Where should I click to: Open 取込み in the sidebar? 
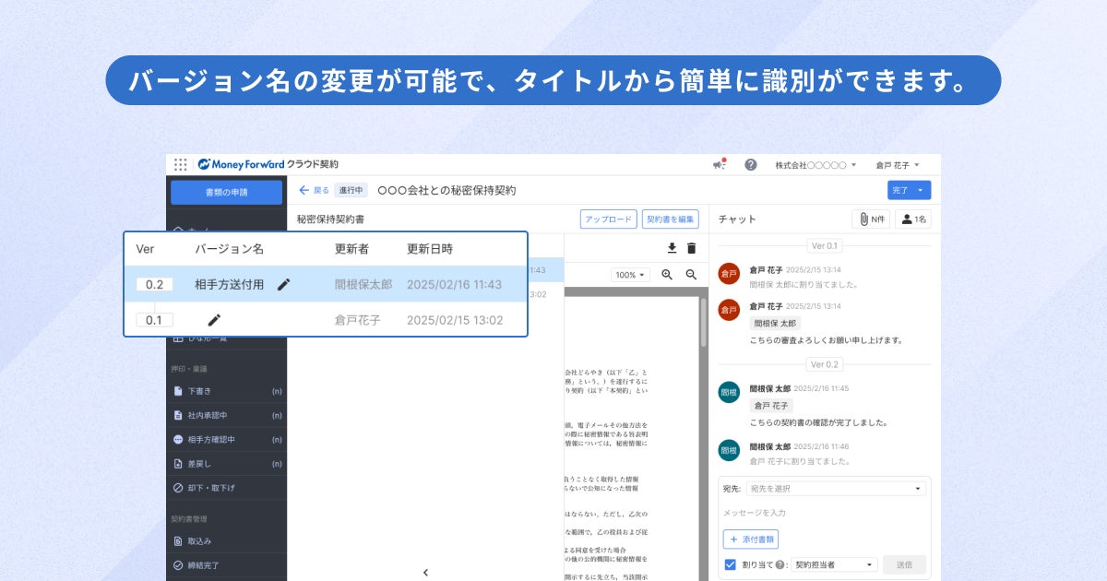tap(226, 541)
